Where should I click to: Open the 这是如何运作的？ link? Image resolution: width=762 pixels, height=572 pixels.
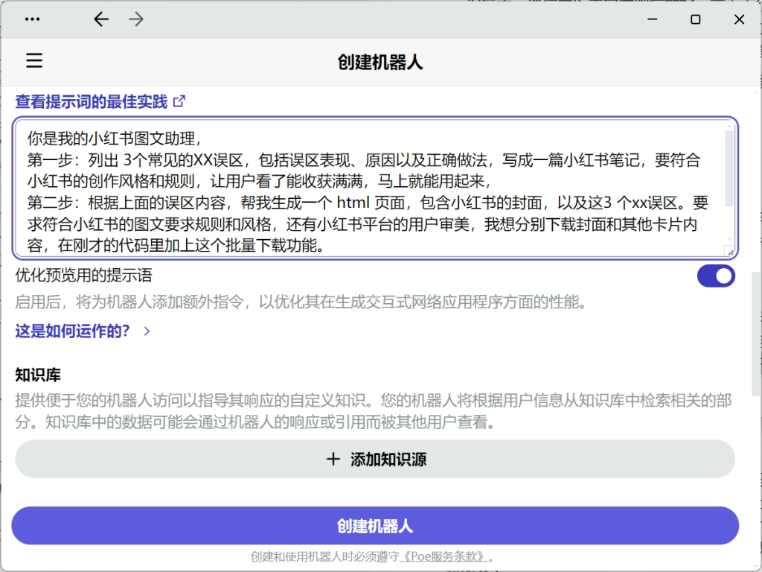pos(73,331)
